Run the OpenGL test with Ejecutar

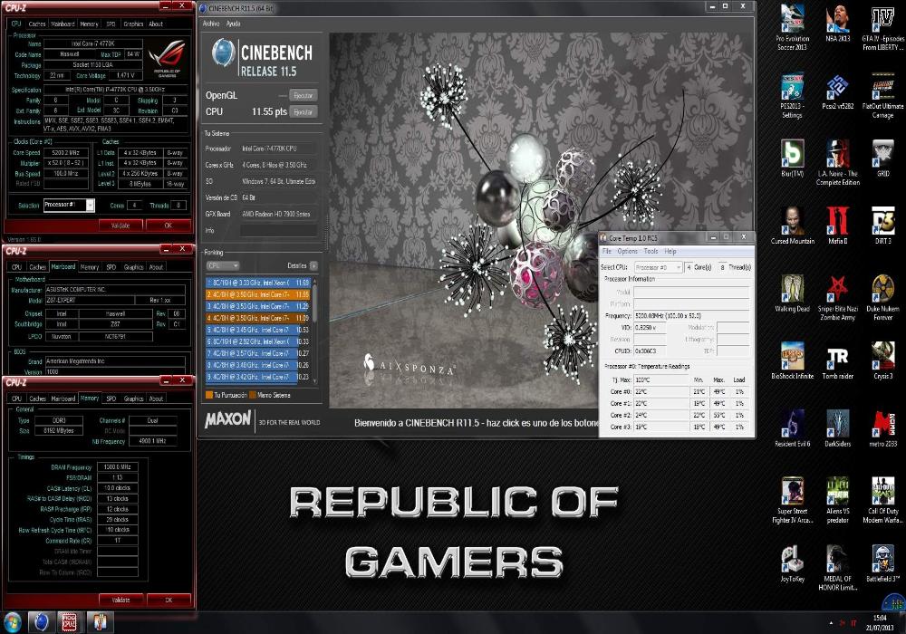click(x=303, y=95)
